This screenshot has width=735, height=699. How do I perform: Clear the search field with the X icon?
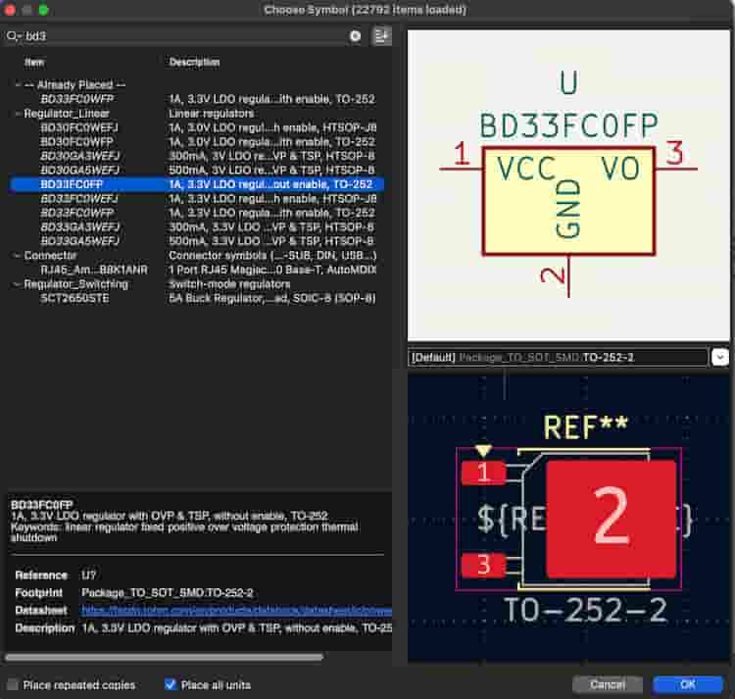356,36
